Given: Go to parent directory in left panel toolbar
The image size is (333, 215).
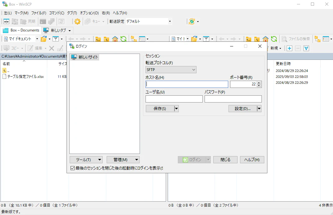Looking at the screenshot, I should click(x=98, y=39).
